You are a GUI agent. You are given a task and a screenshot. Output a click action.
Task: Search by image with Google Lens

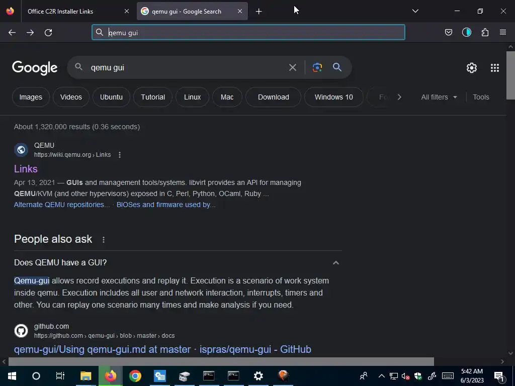click(x=317, y=67)
